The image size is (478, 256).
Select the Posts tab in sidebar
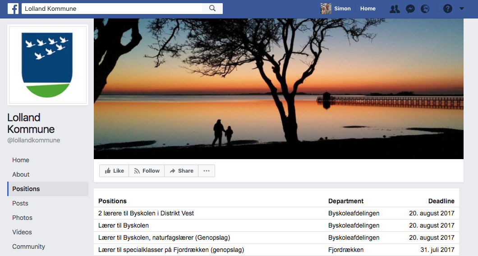[20, 203]
